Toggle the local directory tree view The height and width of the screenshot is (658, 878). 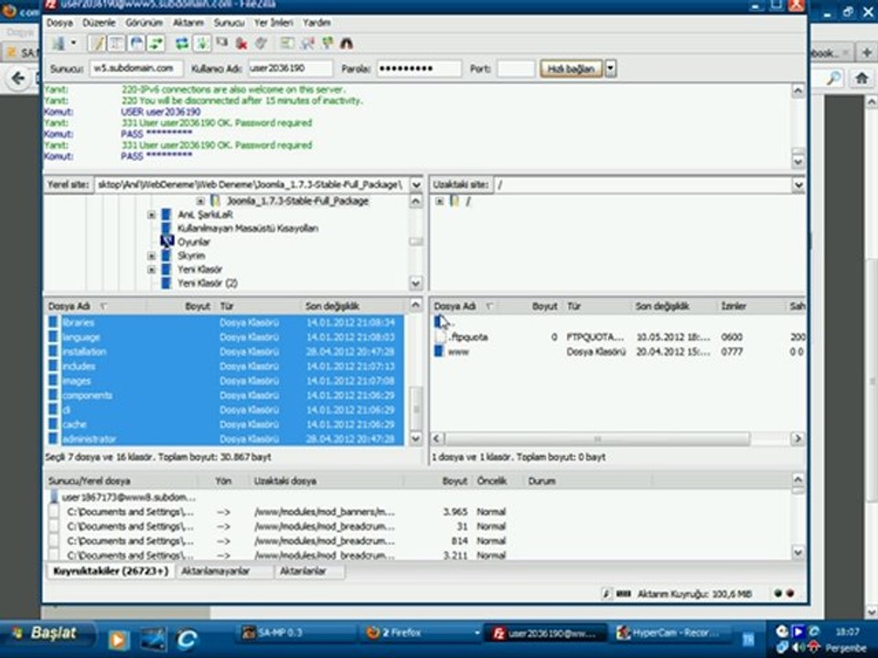116,43
